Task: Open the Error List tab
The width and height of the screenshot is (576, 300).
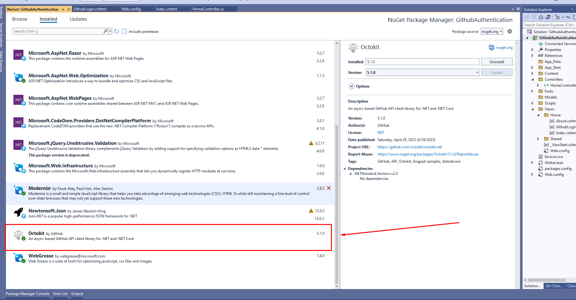Action: 60,294
